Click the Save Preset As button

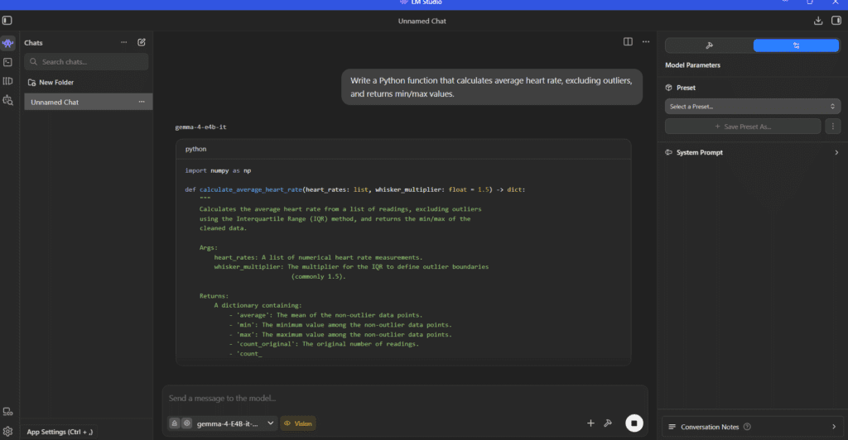point(743,127)
